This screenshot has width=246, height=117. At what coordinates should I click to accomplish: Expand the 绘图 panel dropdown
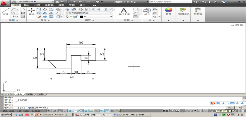tap(14, 20)
